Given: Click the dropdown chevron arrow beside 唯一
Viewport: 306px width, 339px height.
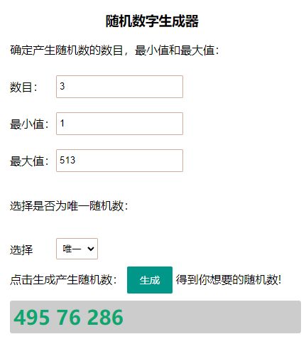Looking at the screenshot, I should tap(91, 249).
